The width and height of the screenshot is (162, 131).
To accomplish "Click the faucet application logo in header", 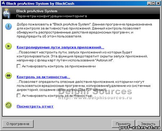I will pos(7,14).
